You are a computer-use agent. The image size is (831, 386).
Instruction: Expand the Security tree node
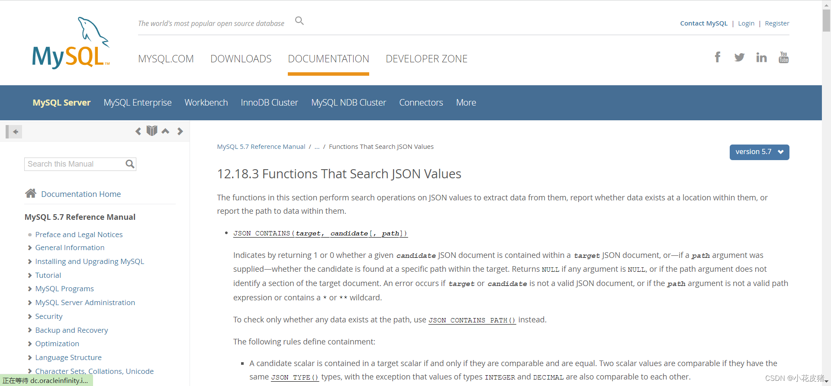click(30, 316)
